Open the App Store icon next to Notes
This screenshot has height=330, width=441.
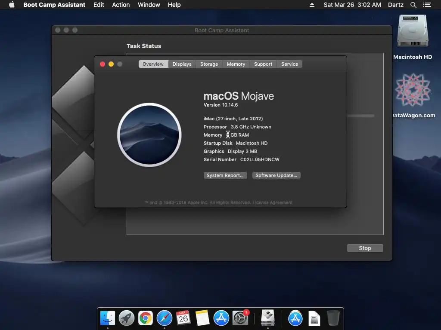pos(221,318)
